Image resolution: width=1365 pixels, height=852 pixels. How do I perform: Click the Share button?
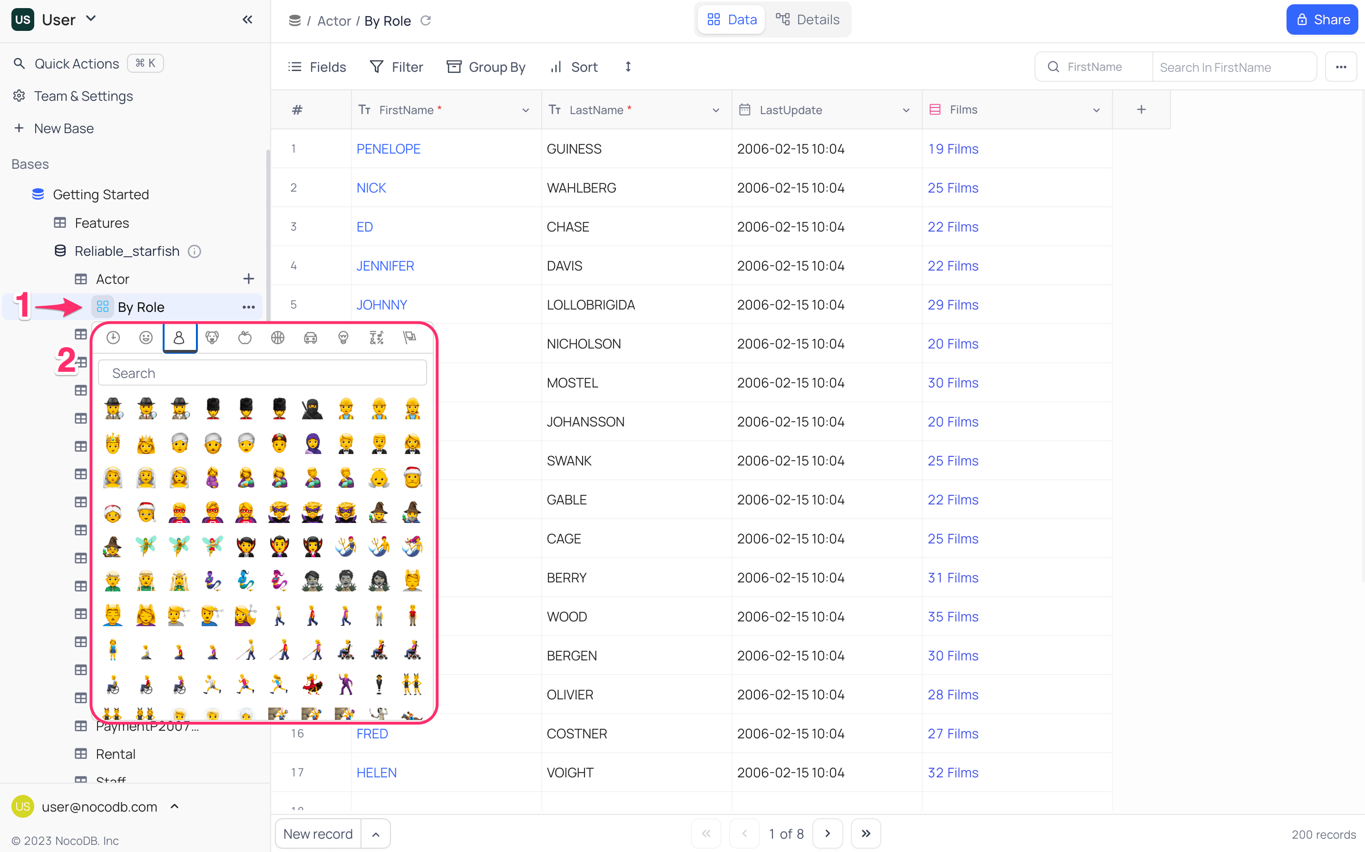pyautogui.click(x=1322, y=19)
